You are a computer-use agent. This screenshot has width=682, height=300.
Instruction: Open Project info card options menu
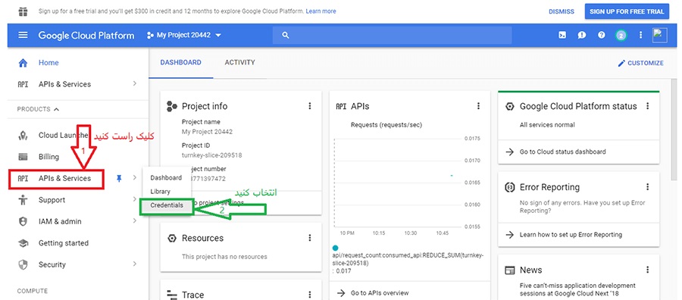[310, 105]
